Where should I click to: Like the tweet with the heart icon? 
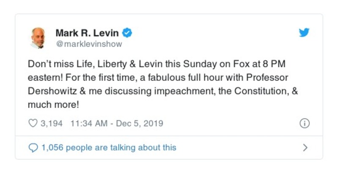coord(33,124)
